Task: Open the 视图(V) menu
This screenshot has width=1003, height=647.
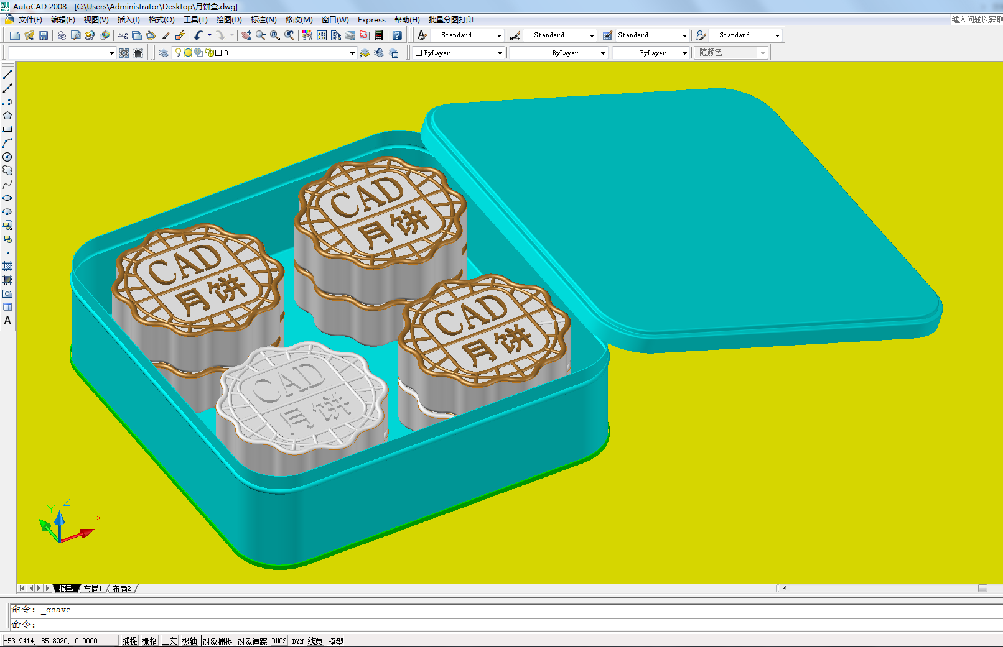Action: tap(96, 20)
